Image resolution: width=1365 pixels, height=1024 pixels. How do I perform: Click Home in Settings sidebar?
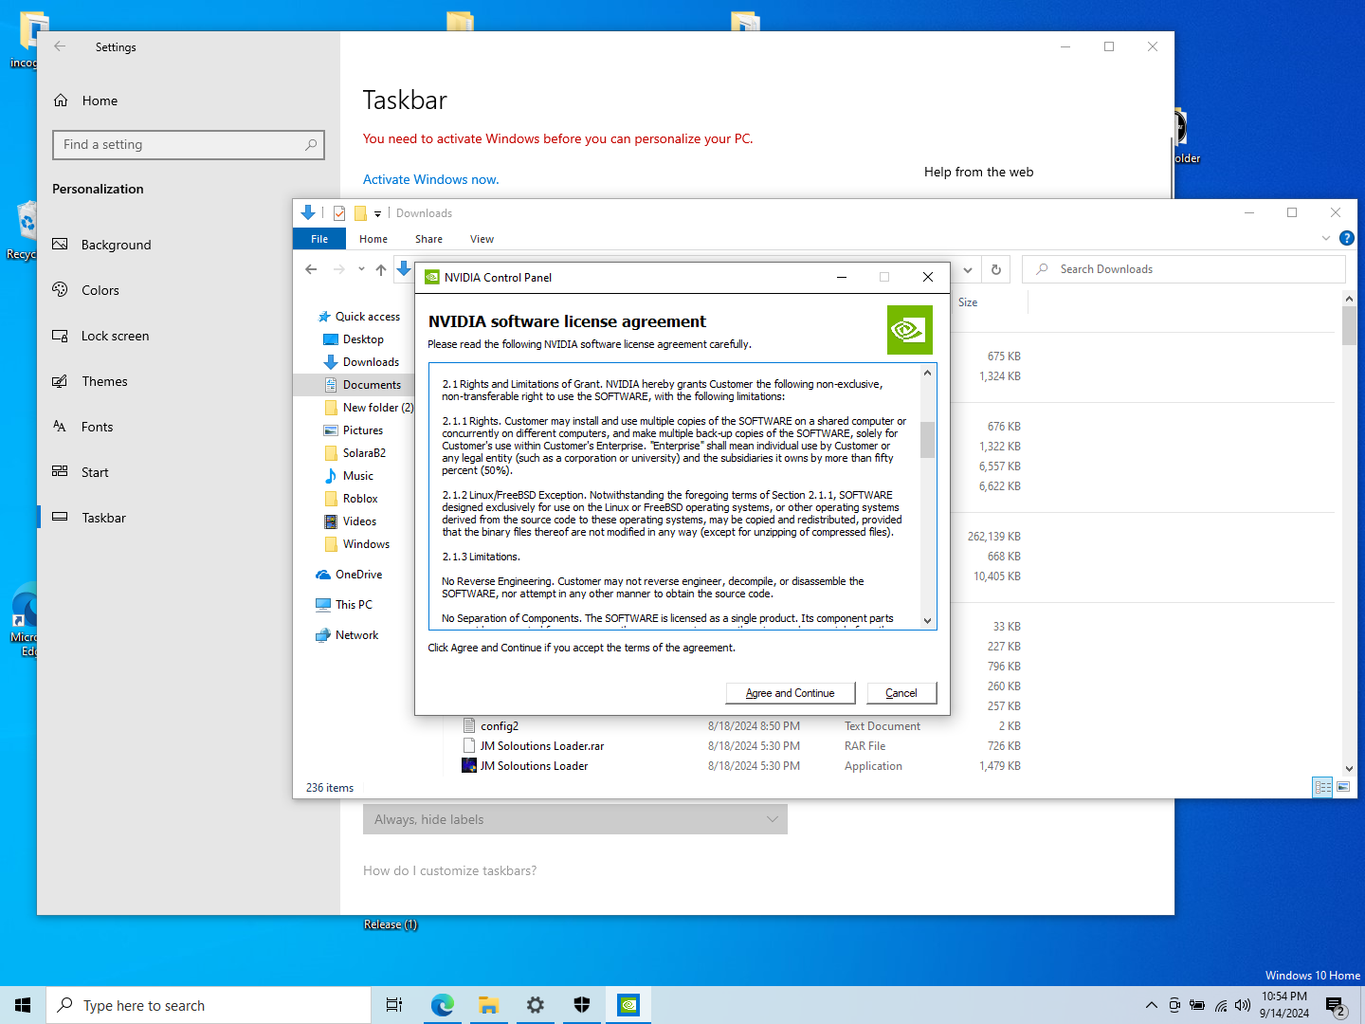tap(100, 101)
